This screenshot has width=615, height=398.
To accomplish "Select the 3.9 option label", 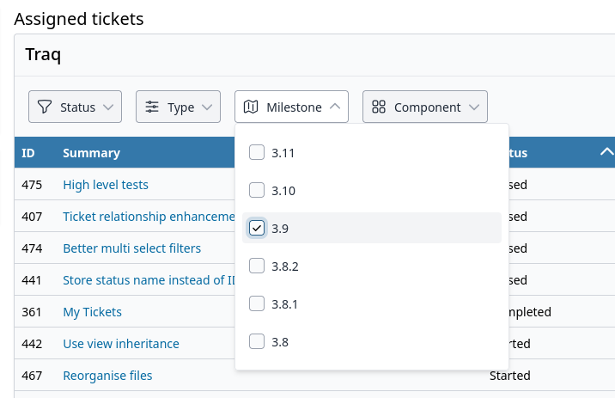I will 280,229.
